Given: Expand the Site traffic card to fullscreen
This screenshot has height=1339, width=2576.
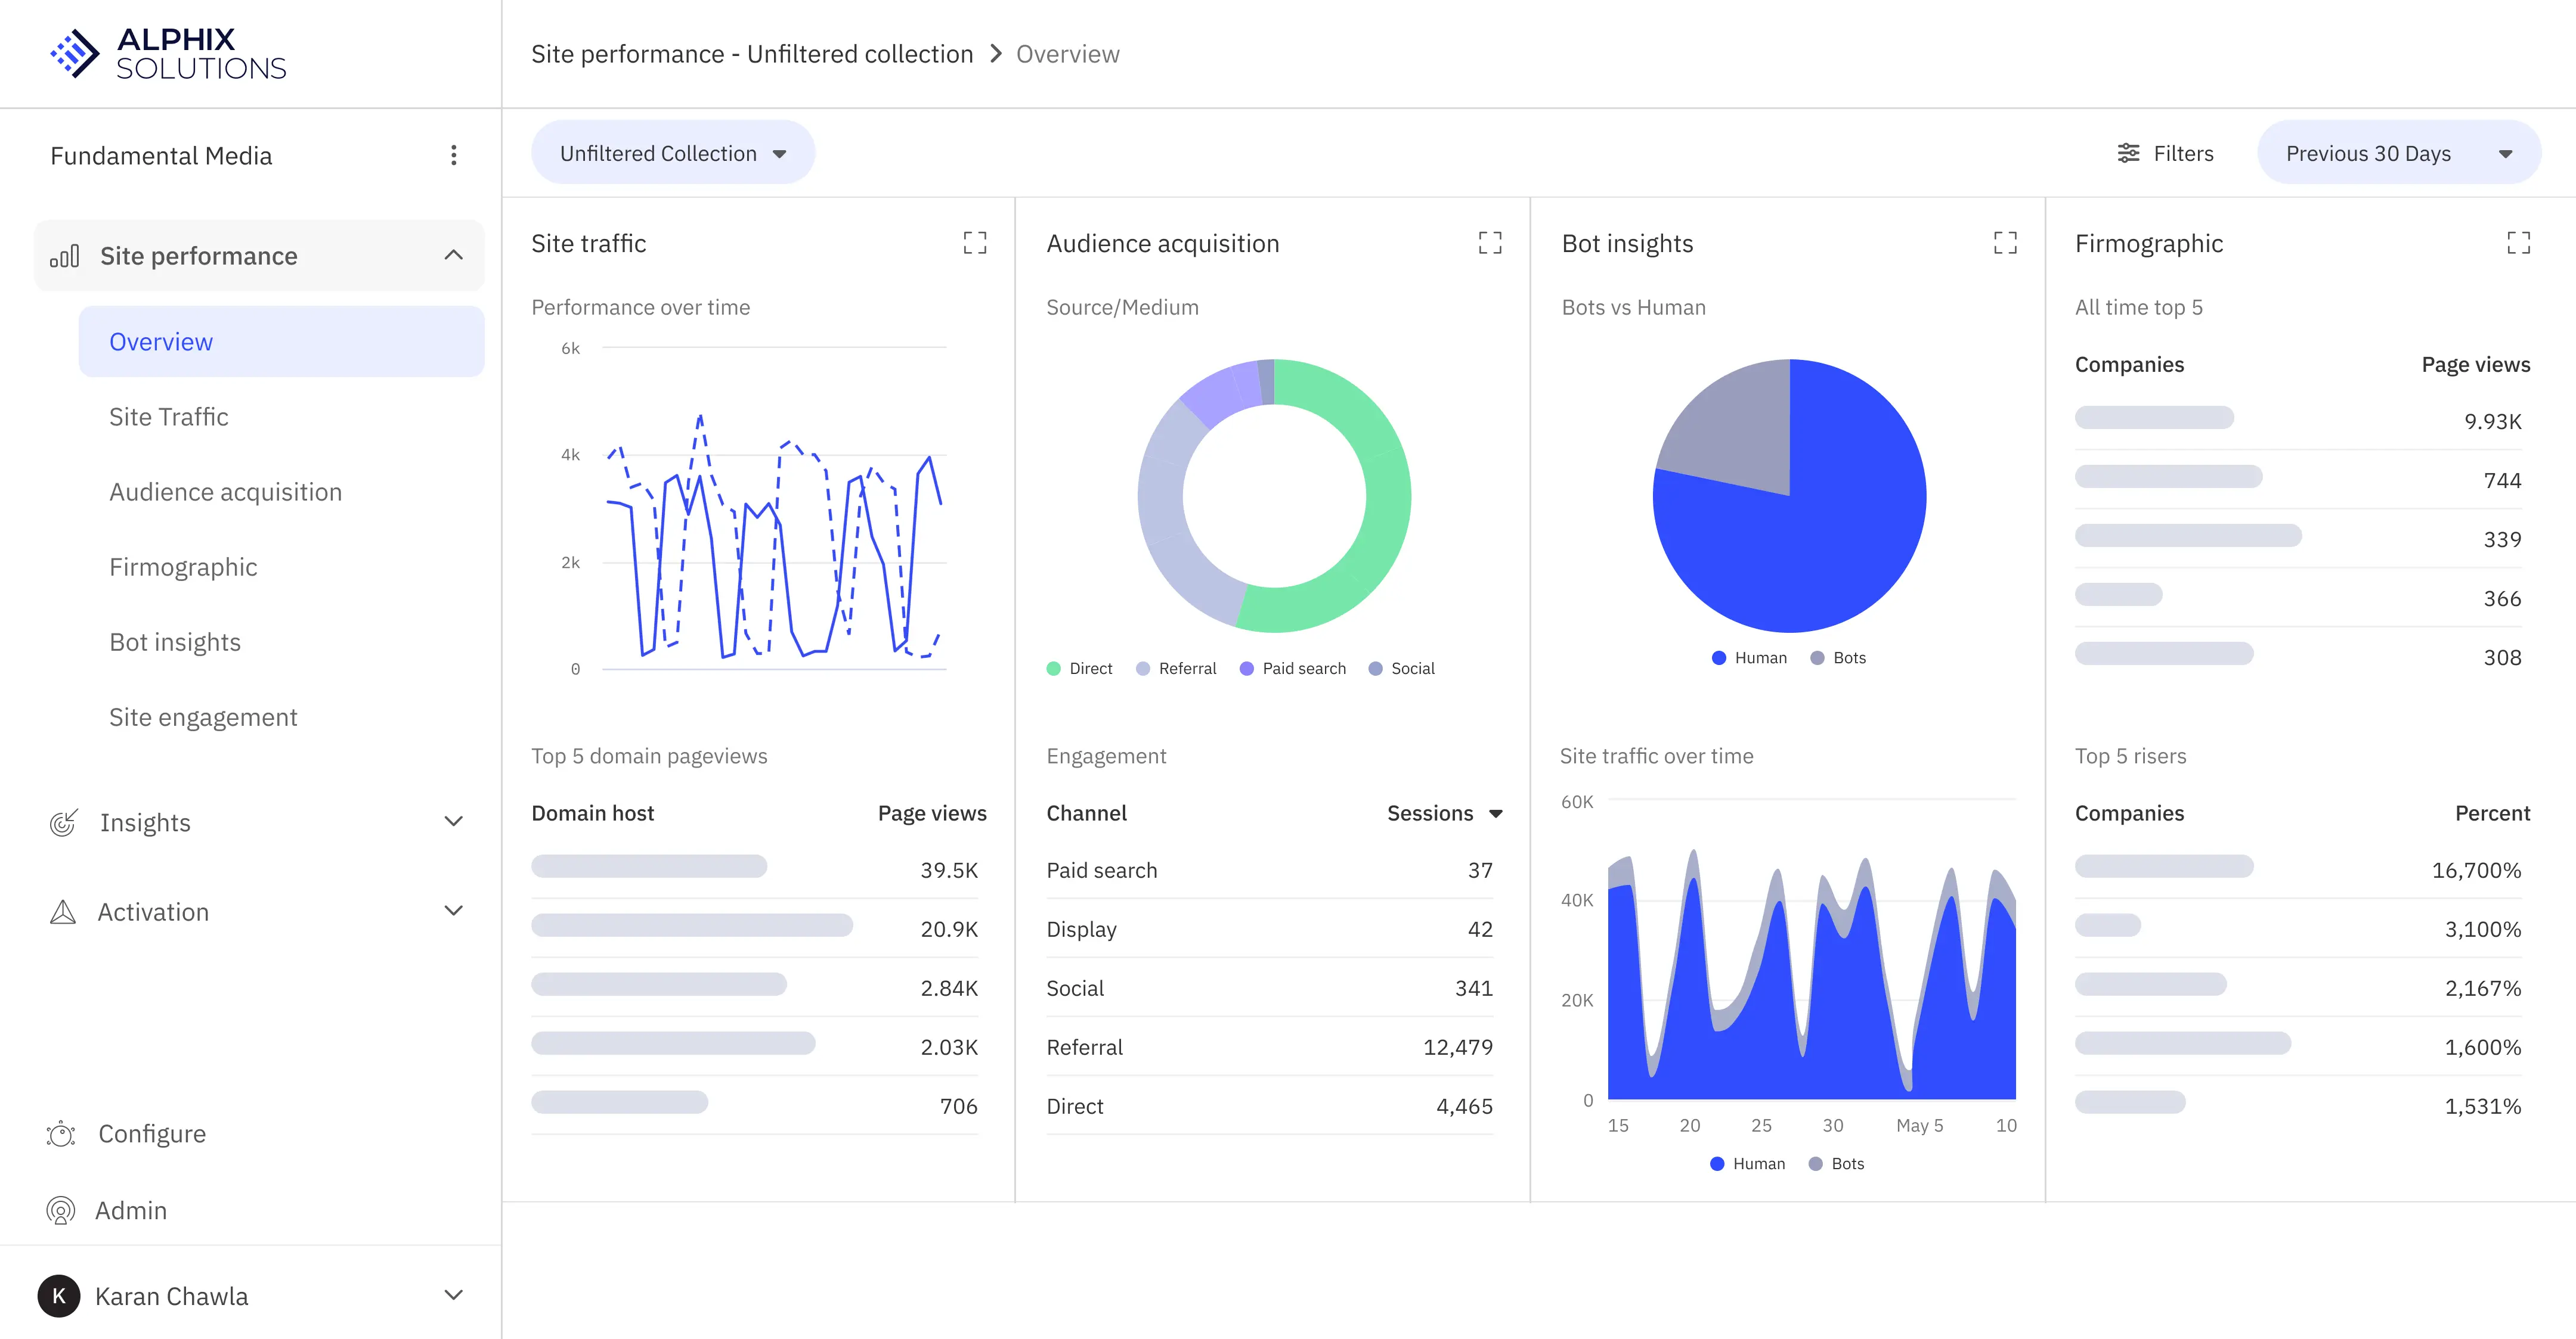Looking at the screenshot, I should pyautogui.click(x=975, y=243).
